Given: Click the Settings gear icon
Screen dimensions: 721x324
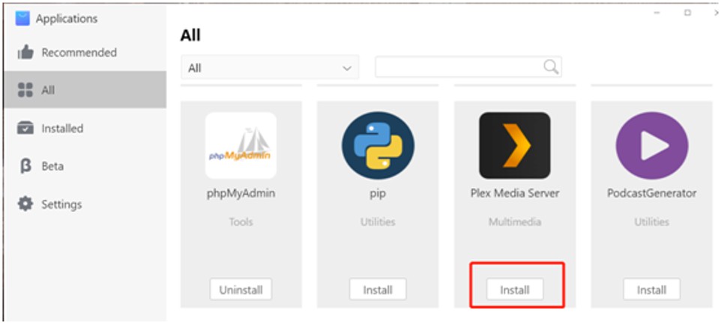Looking at the screenshot, I should pyautogui.click(x=25, y=204).
